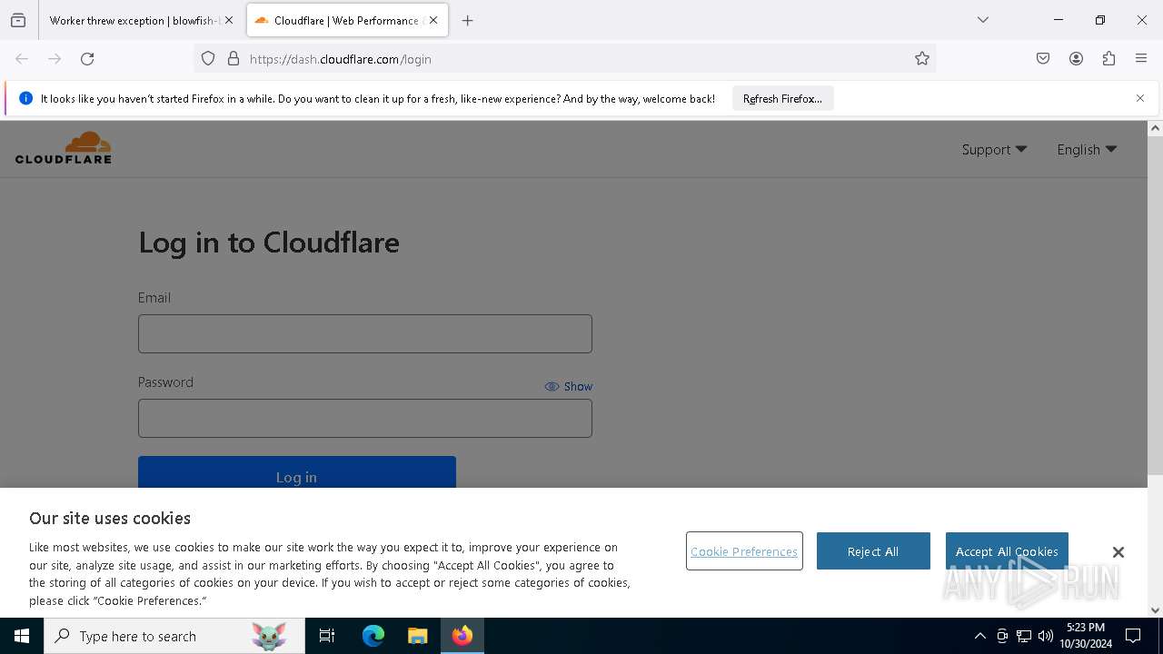Click Accept All Cookies button
The width and height of the screenshot is (1163, 654).
pos(1007,551)
